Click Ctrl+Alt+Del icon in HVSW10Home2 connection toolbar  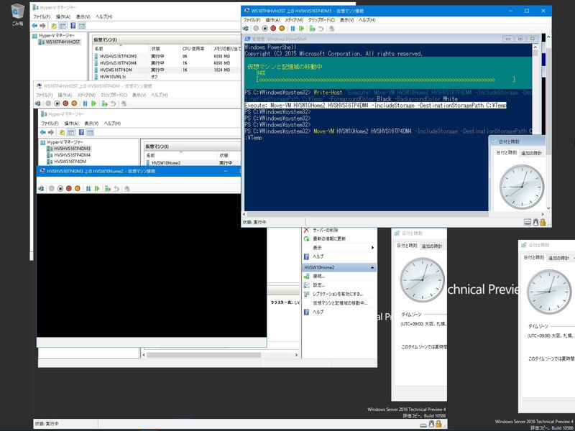tap(41, 188)
